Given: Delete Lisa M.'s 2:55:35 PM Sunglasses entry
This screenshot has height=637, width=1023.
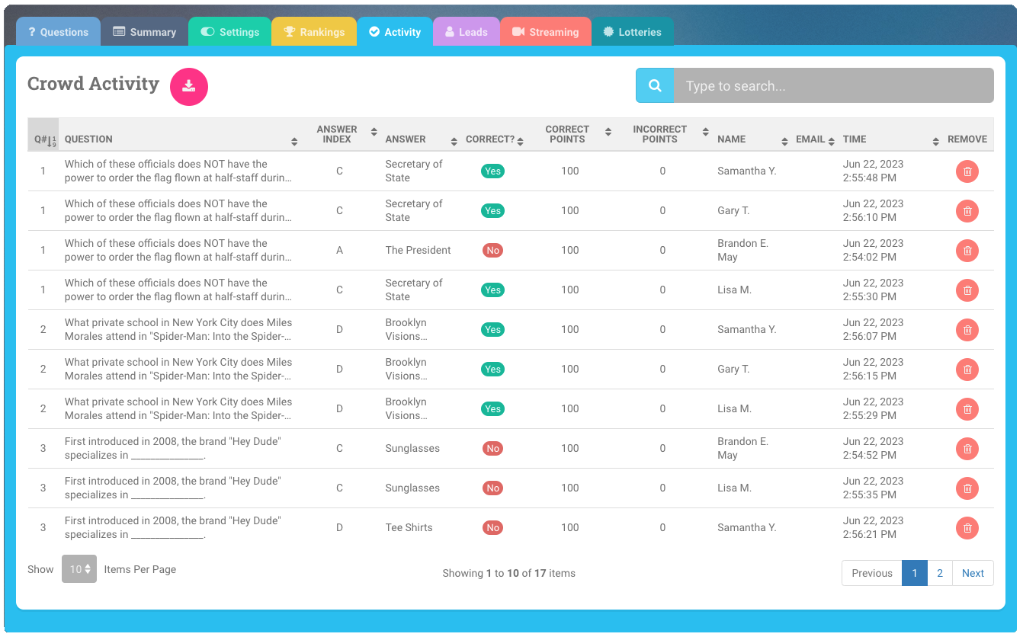Looking at the screenshot, I should point(967,488).
